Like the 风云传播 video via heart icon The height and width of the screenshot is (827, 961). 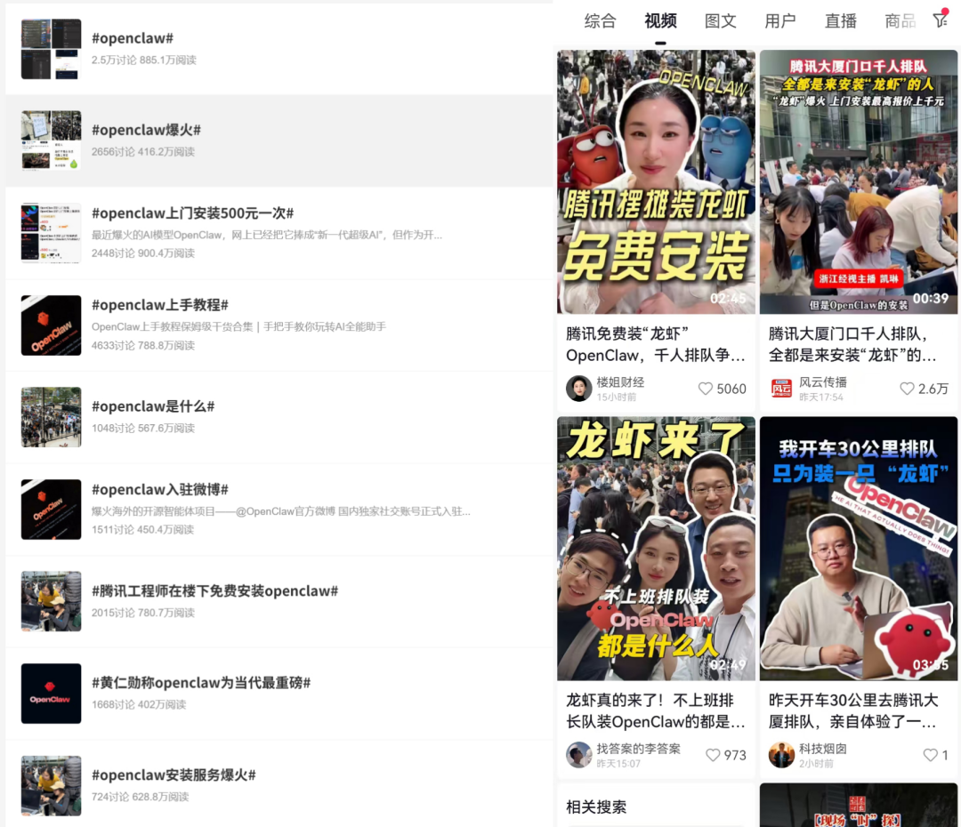[x=908, y=389]
